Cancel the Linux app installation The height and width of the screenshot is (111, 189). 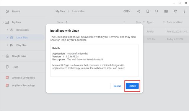pyautogui.click(x=117, y=86)
